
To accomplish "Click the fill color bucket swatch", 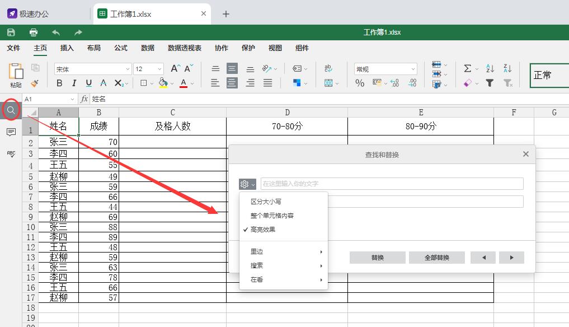I will click(x=163, y=83).
